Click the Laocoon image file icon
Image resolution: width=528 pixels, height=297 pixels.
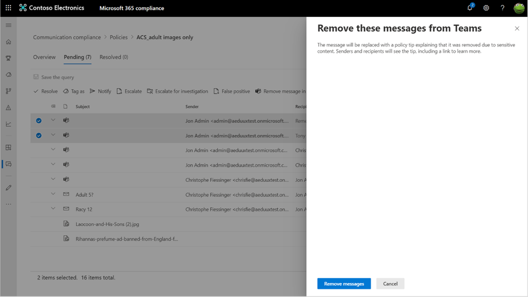[x=67, y=224]
